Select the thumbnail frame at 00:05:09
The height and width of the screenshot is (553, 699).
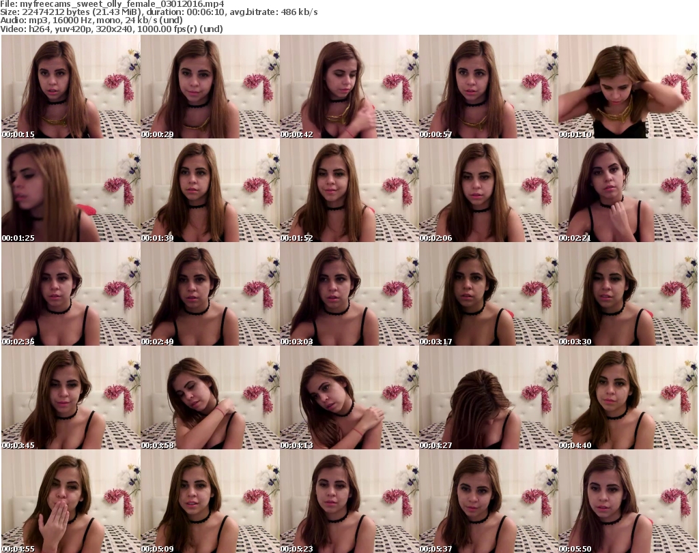(210, 501)
